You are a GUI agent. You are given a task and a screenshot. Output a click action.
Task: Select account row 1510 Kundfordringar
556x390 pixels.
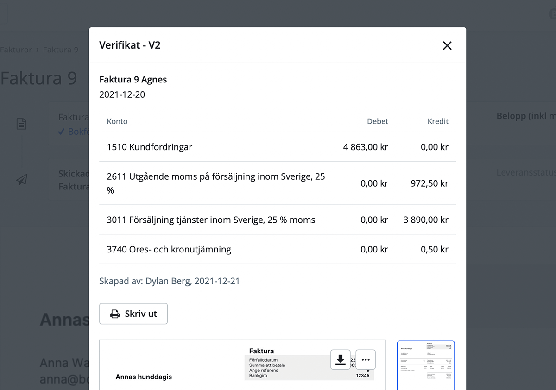pos(278,147)
